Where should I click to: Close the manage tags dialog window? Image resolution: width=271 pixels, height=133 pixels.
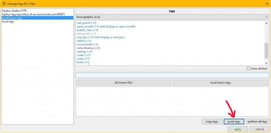[x=267, y=4]
